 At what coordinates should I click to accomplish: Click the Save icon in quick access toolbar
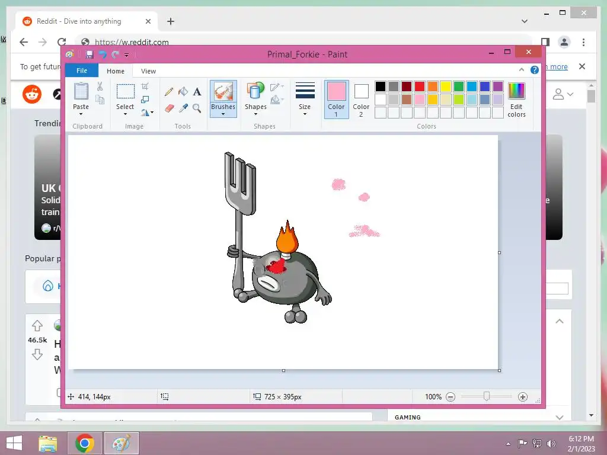(90, 55)
